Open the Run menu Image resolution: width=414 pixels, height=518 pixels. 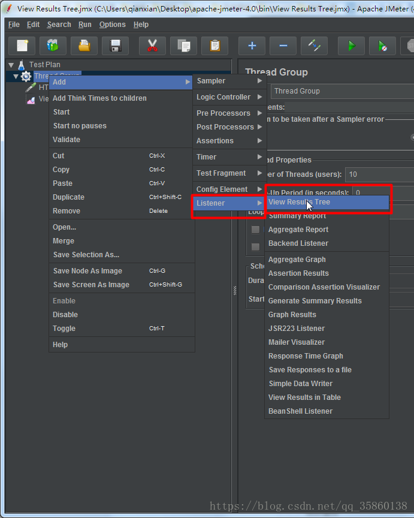coord(85,25)
